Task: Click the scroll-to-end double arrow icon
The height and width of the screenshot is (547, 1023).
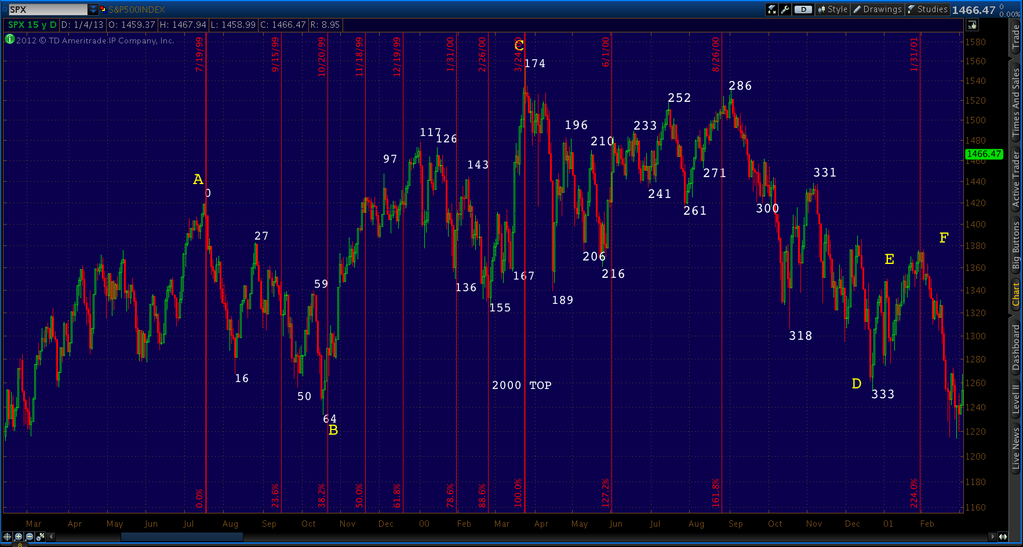Action: pyautogui.click(x=1003, y=537)
